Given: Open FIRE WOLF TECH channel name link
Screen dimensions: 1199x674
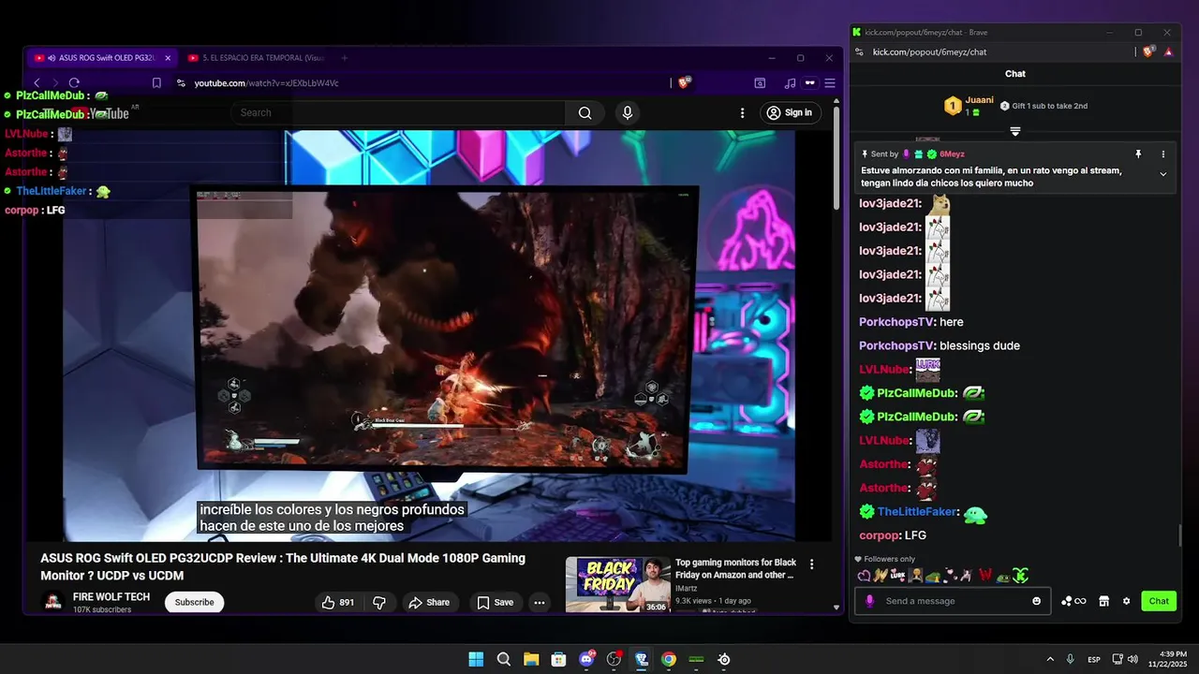Looking at the screenshot, I should tap(111, 597).
